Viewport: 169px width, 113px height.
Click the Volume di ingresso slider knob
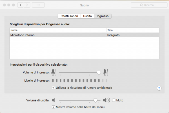[99, 73]
